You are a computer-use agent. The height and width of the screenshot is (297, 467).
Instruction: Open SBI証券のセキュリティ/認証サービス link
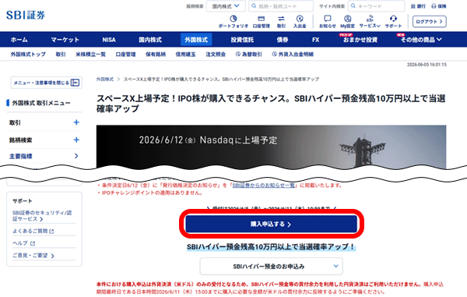click(x=42, y=216)
